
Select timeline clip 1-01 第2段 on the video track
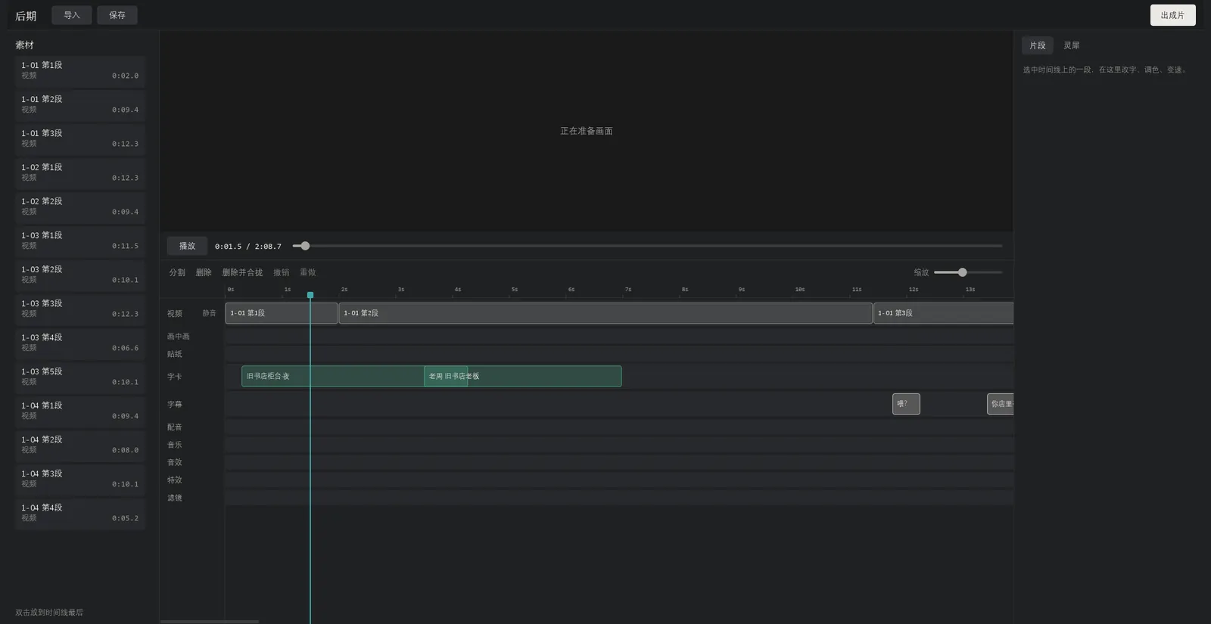click(x=605, y=313)
